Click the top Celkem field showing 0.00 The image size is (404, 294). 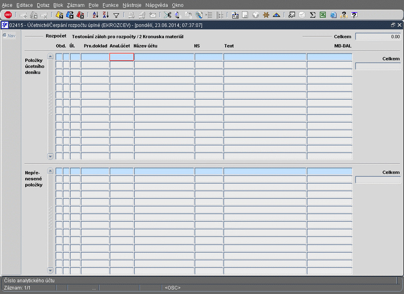[378, 36]
